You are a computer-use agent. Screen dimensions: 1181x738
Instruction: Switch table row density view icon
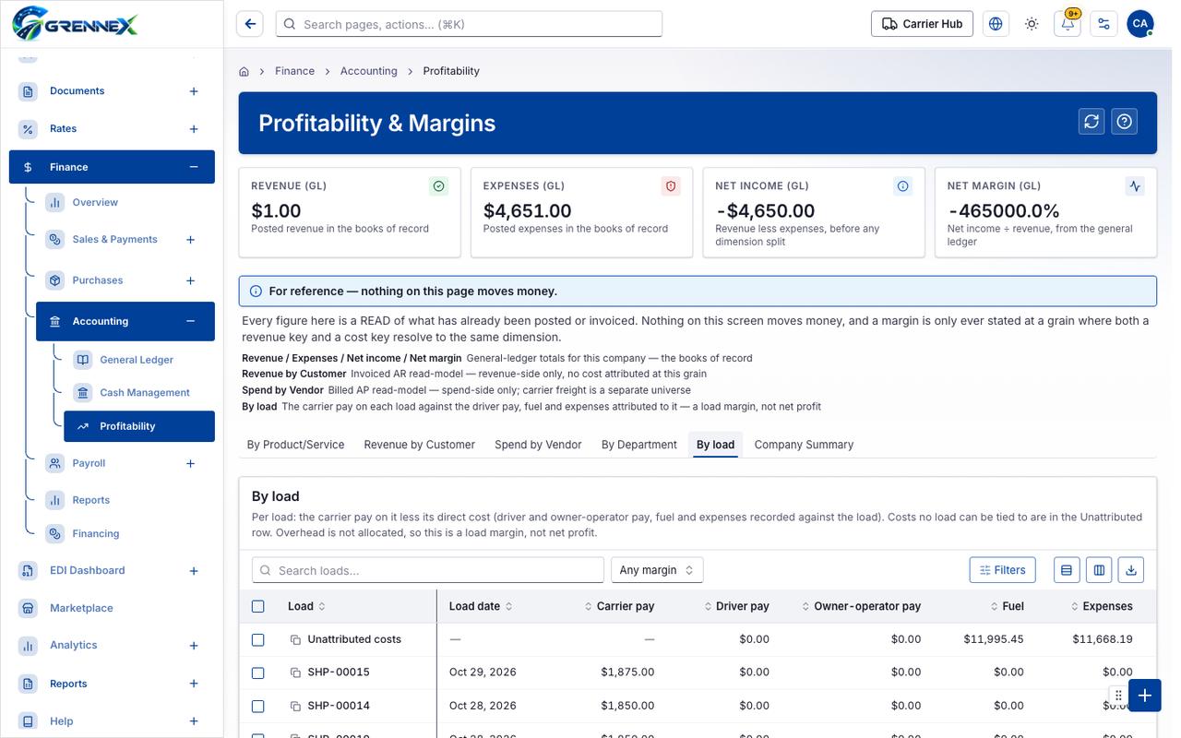(1067, 570)
